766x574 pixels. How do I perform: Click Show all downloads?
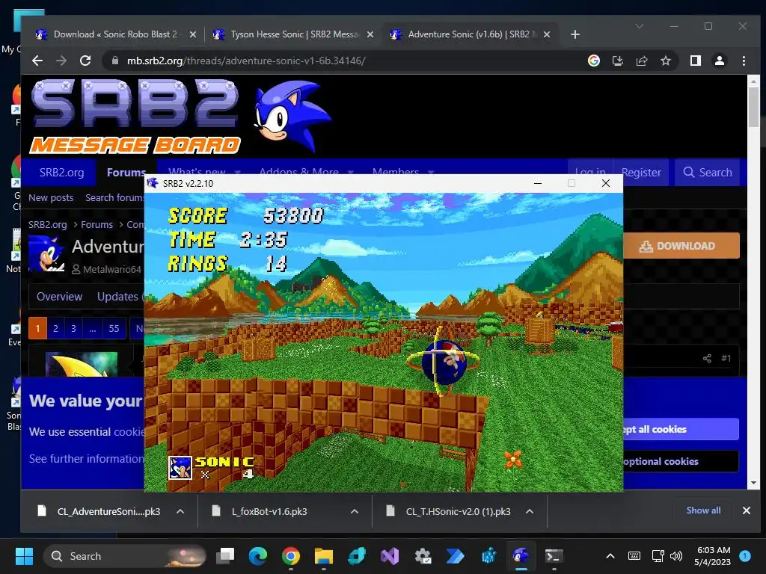703,510
